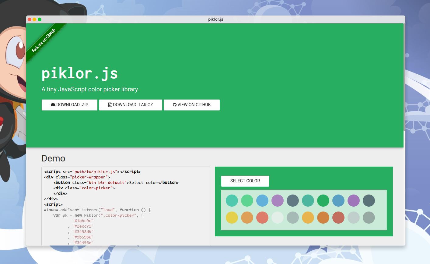Pick the burnt orange swatch, seventh in the bottom row
This screenshot has width=430, height=264.
click(x=323, y=218)
